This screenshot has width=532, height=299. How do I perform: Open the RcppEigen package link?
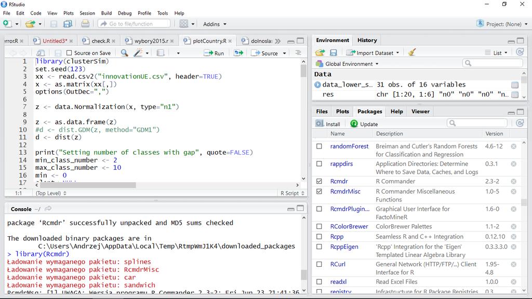tap(344, 247)
